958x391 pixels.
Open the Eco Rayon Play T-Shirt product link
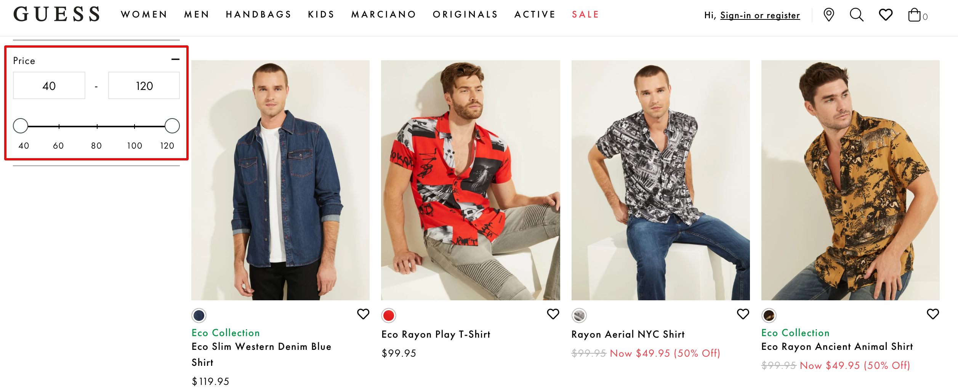click(436, 334)
